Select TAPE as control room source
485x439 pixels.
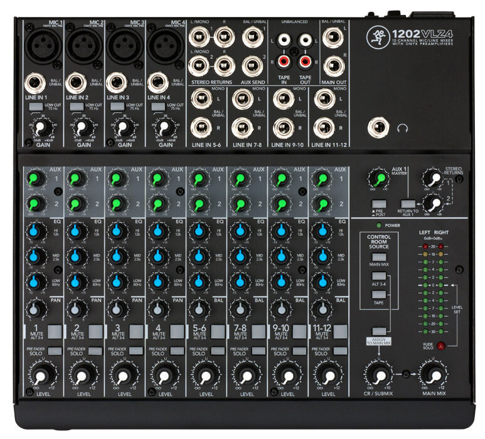click(379, 294)
